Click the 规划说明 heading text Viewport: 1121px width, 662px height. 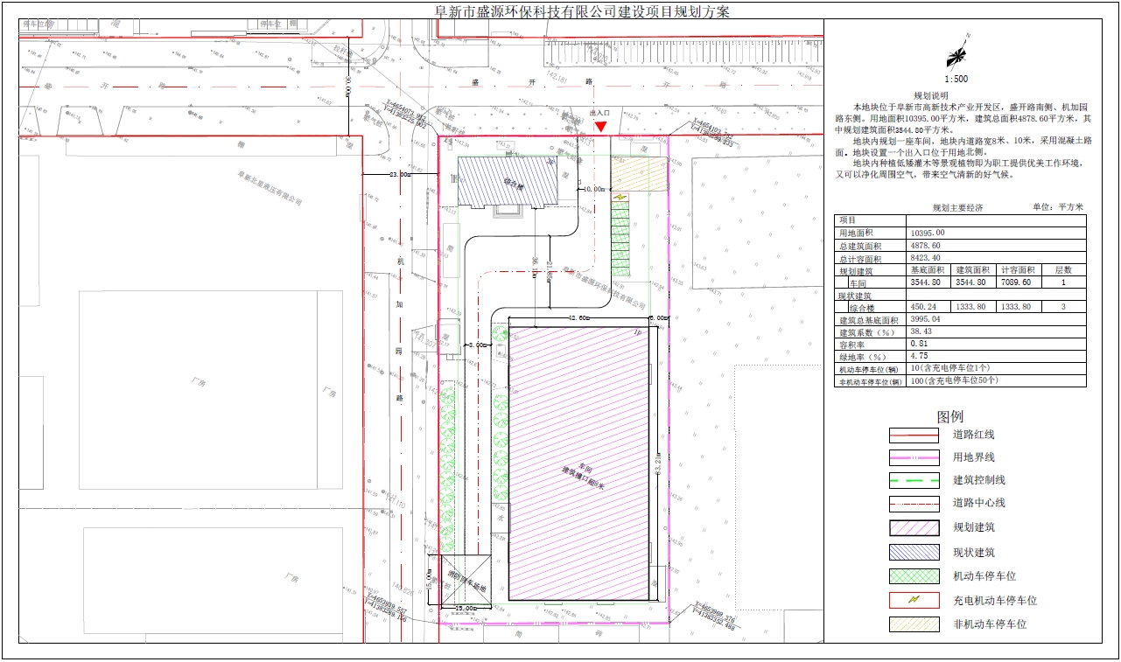click(931, 95)
